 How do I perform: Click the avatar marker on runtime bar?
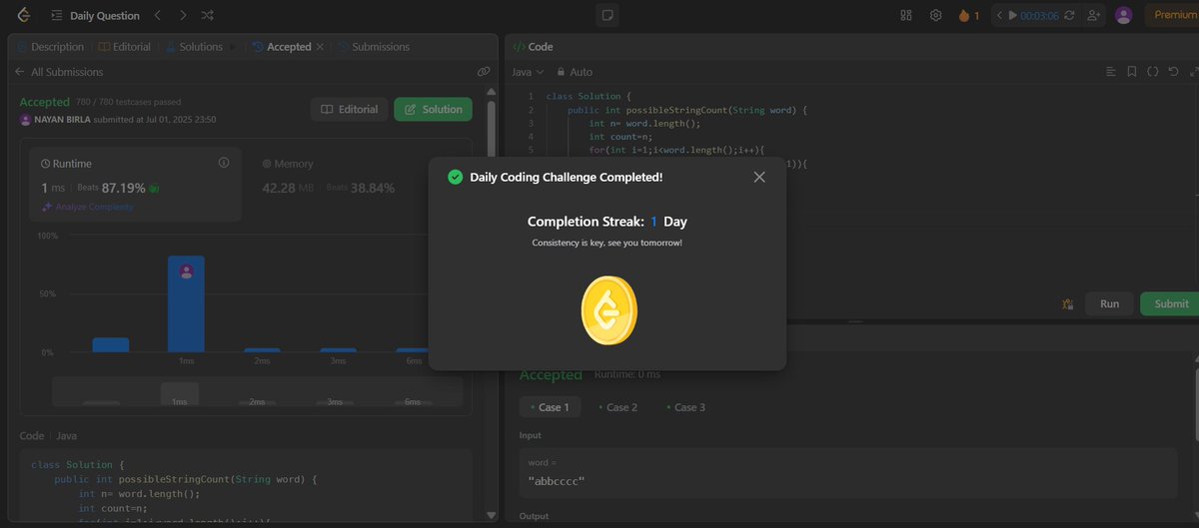coord(186,271)
